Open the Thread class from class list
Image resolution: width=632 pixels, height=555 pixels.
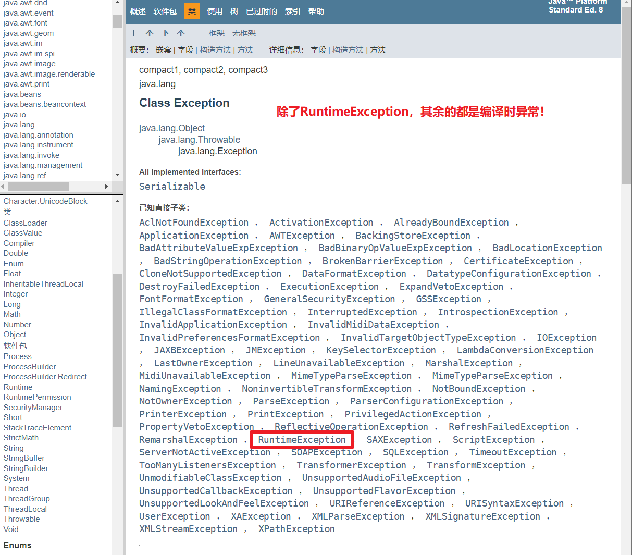[x=15, y=488]
